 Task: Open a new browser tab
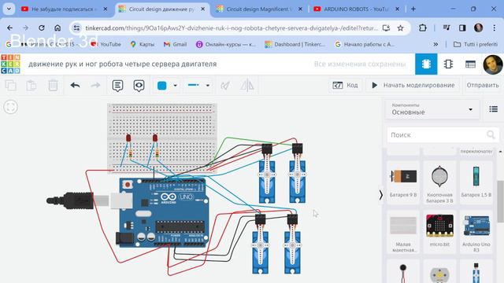click(x=413, y=9)
